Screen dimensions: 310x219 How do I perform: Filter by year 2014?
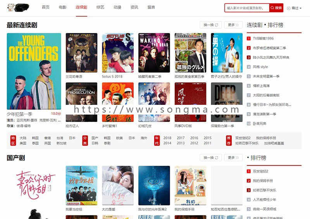point(167,143)
